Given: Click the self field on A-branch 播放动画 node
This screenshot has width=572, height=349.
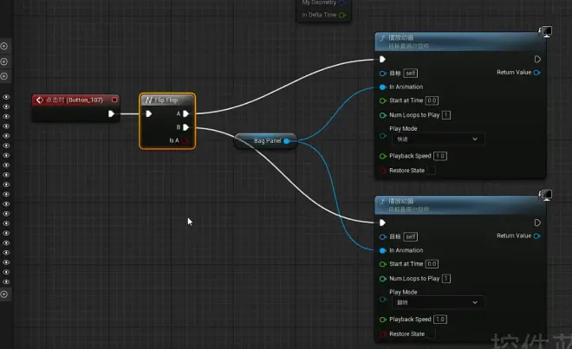Looking at the screenshot, I should click(411, 74).
